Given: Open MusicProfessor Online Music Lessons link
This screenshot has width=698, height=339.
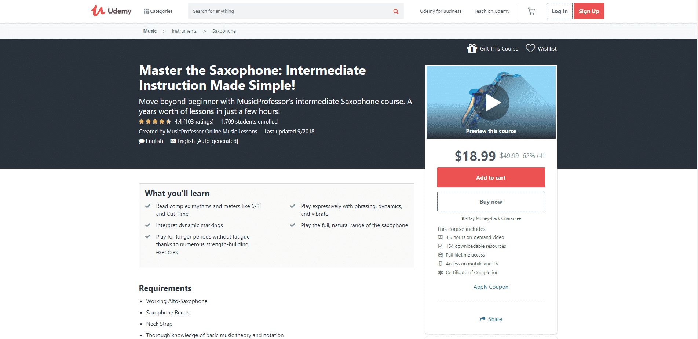Looking at the screenshot, I should click(x=212, y=132).
